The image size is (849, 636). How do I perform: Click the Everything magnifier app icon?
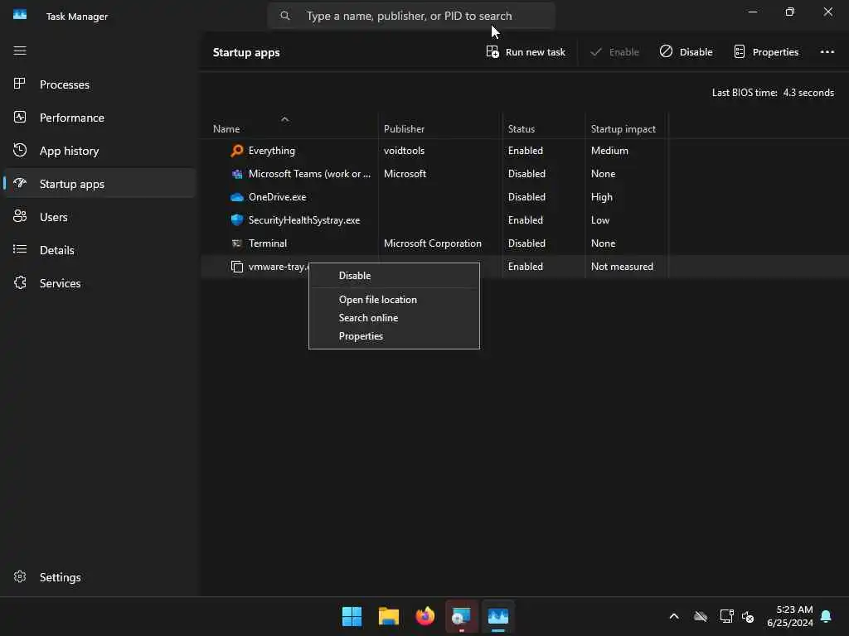pos(236,151)
